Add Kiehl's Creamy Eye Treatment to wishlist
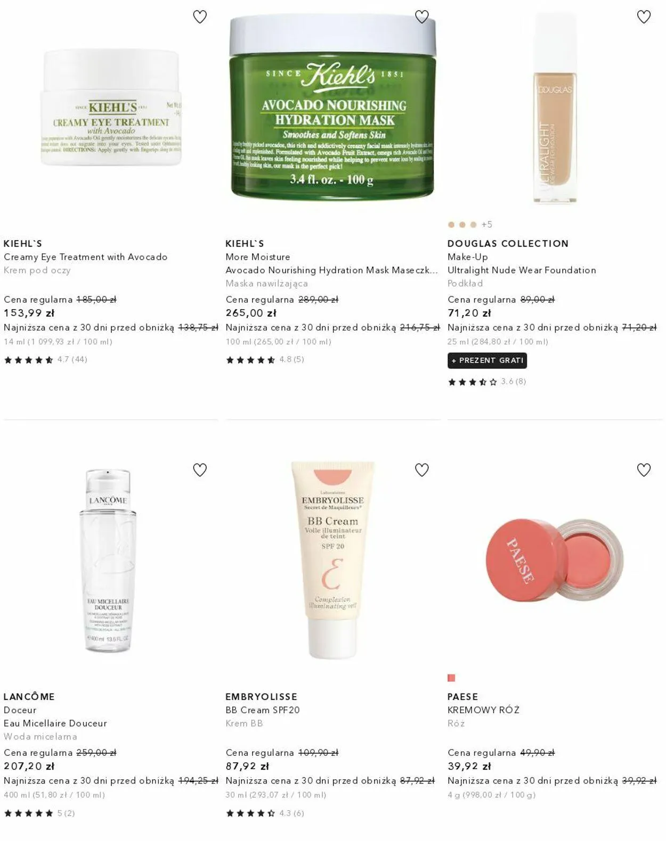The width and height of the screenshot is (666, 841). [200, 17]
